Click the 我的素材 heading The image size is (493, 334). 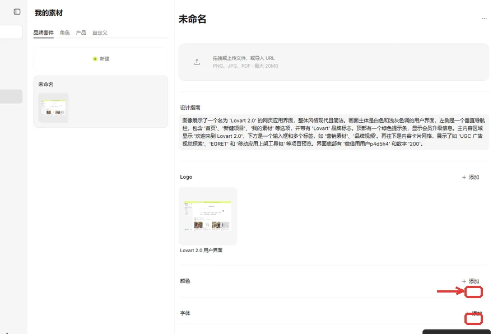click(x=49, y=13)
